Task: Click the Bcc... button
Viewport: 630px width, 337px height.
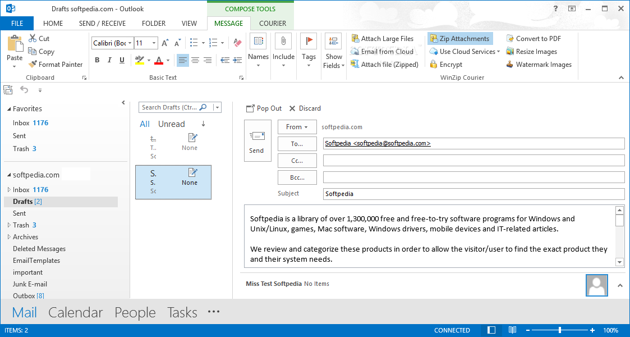Action: point(297,177)
